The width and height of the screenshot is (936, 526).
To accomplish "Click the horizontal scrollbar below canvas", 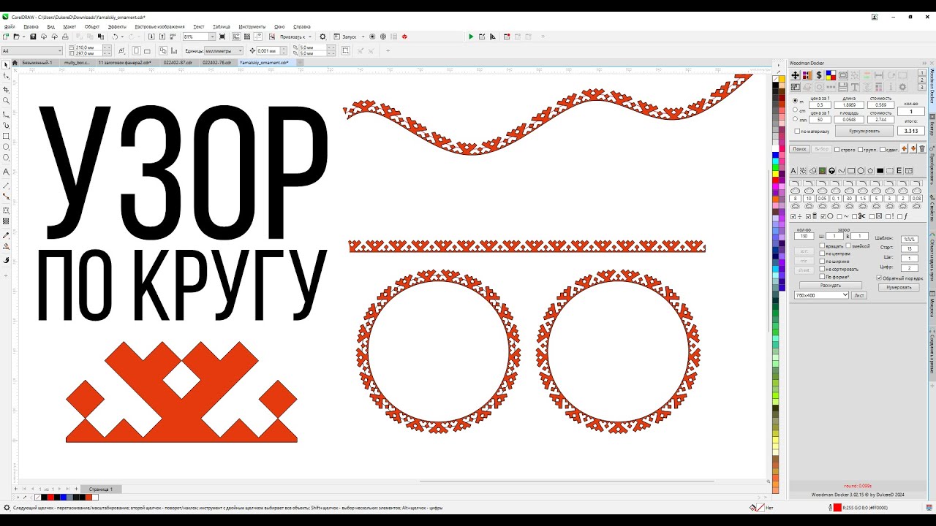I will point(567,481).
